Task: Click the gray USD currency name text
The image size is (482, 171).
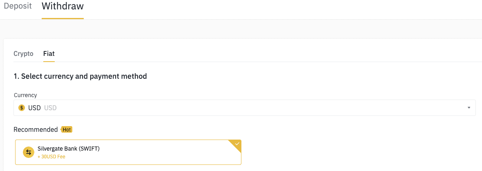Action: click(x=50, y=108)
